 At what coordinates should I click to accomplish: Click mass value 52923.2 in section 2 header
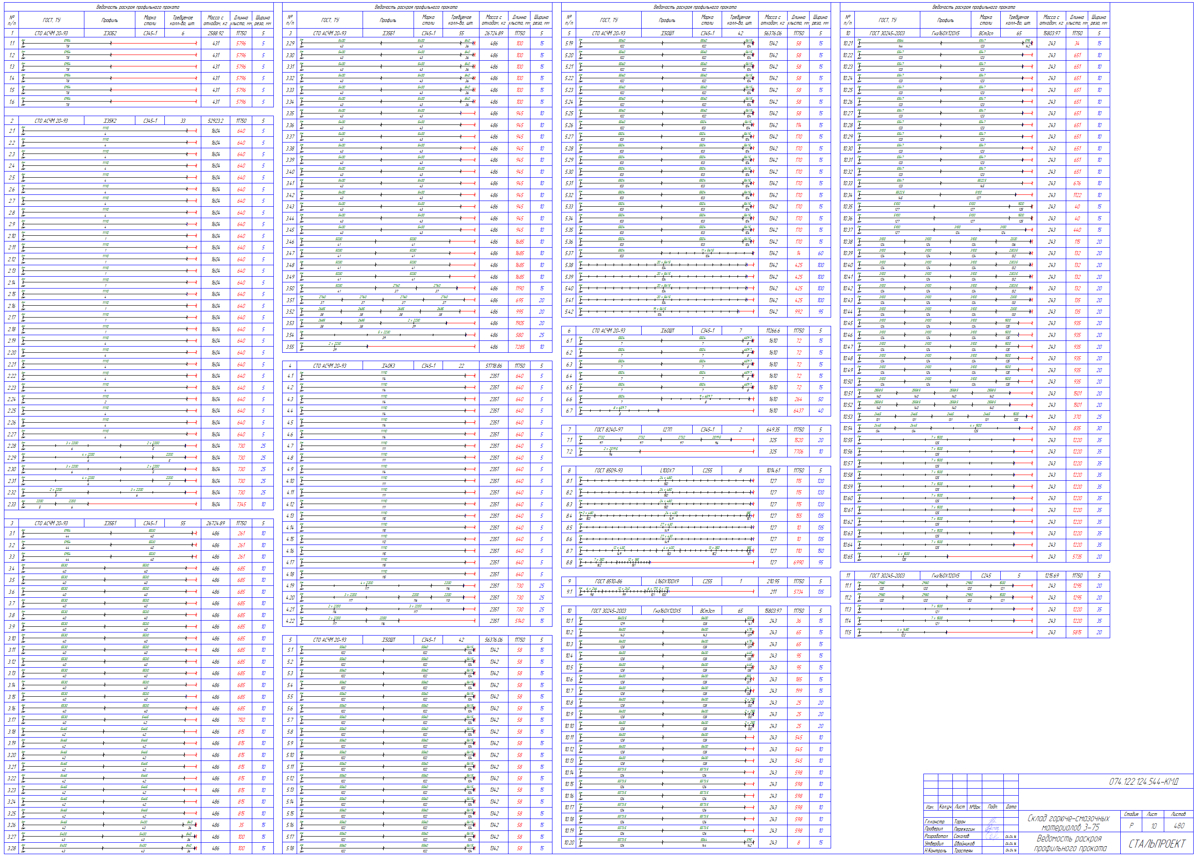215,121
